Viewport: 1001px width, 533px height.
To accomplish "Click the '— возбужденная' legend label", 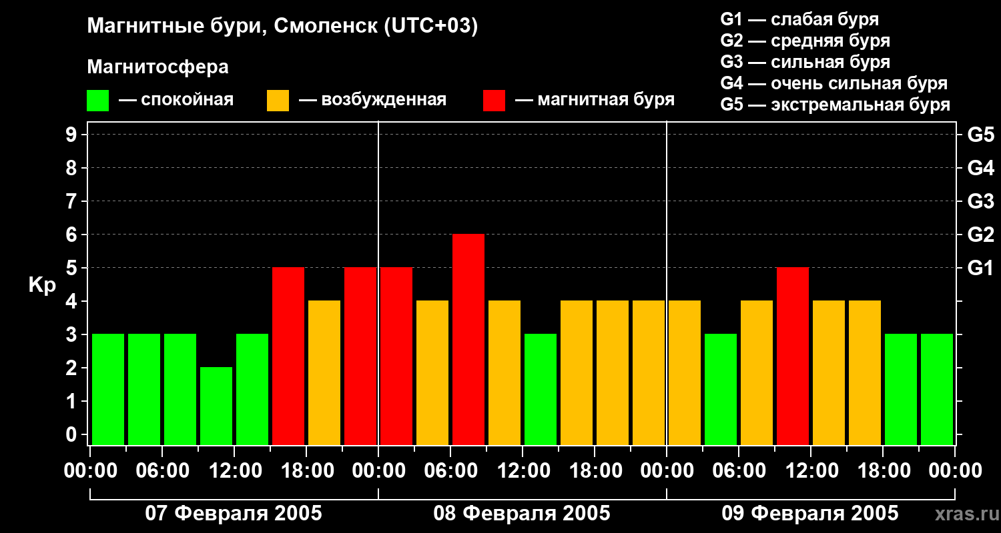I will tap(372, 100).
